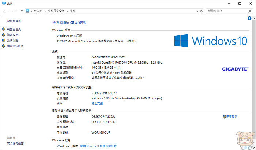This screenshot has height=150, width=256.
Task: Click the shield icon beside 系統保護
Action: [x=4, y=41]
